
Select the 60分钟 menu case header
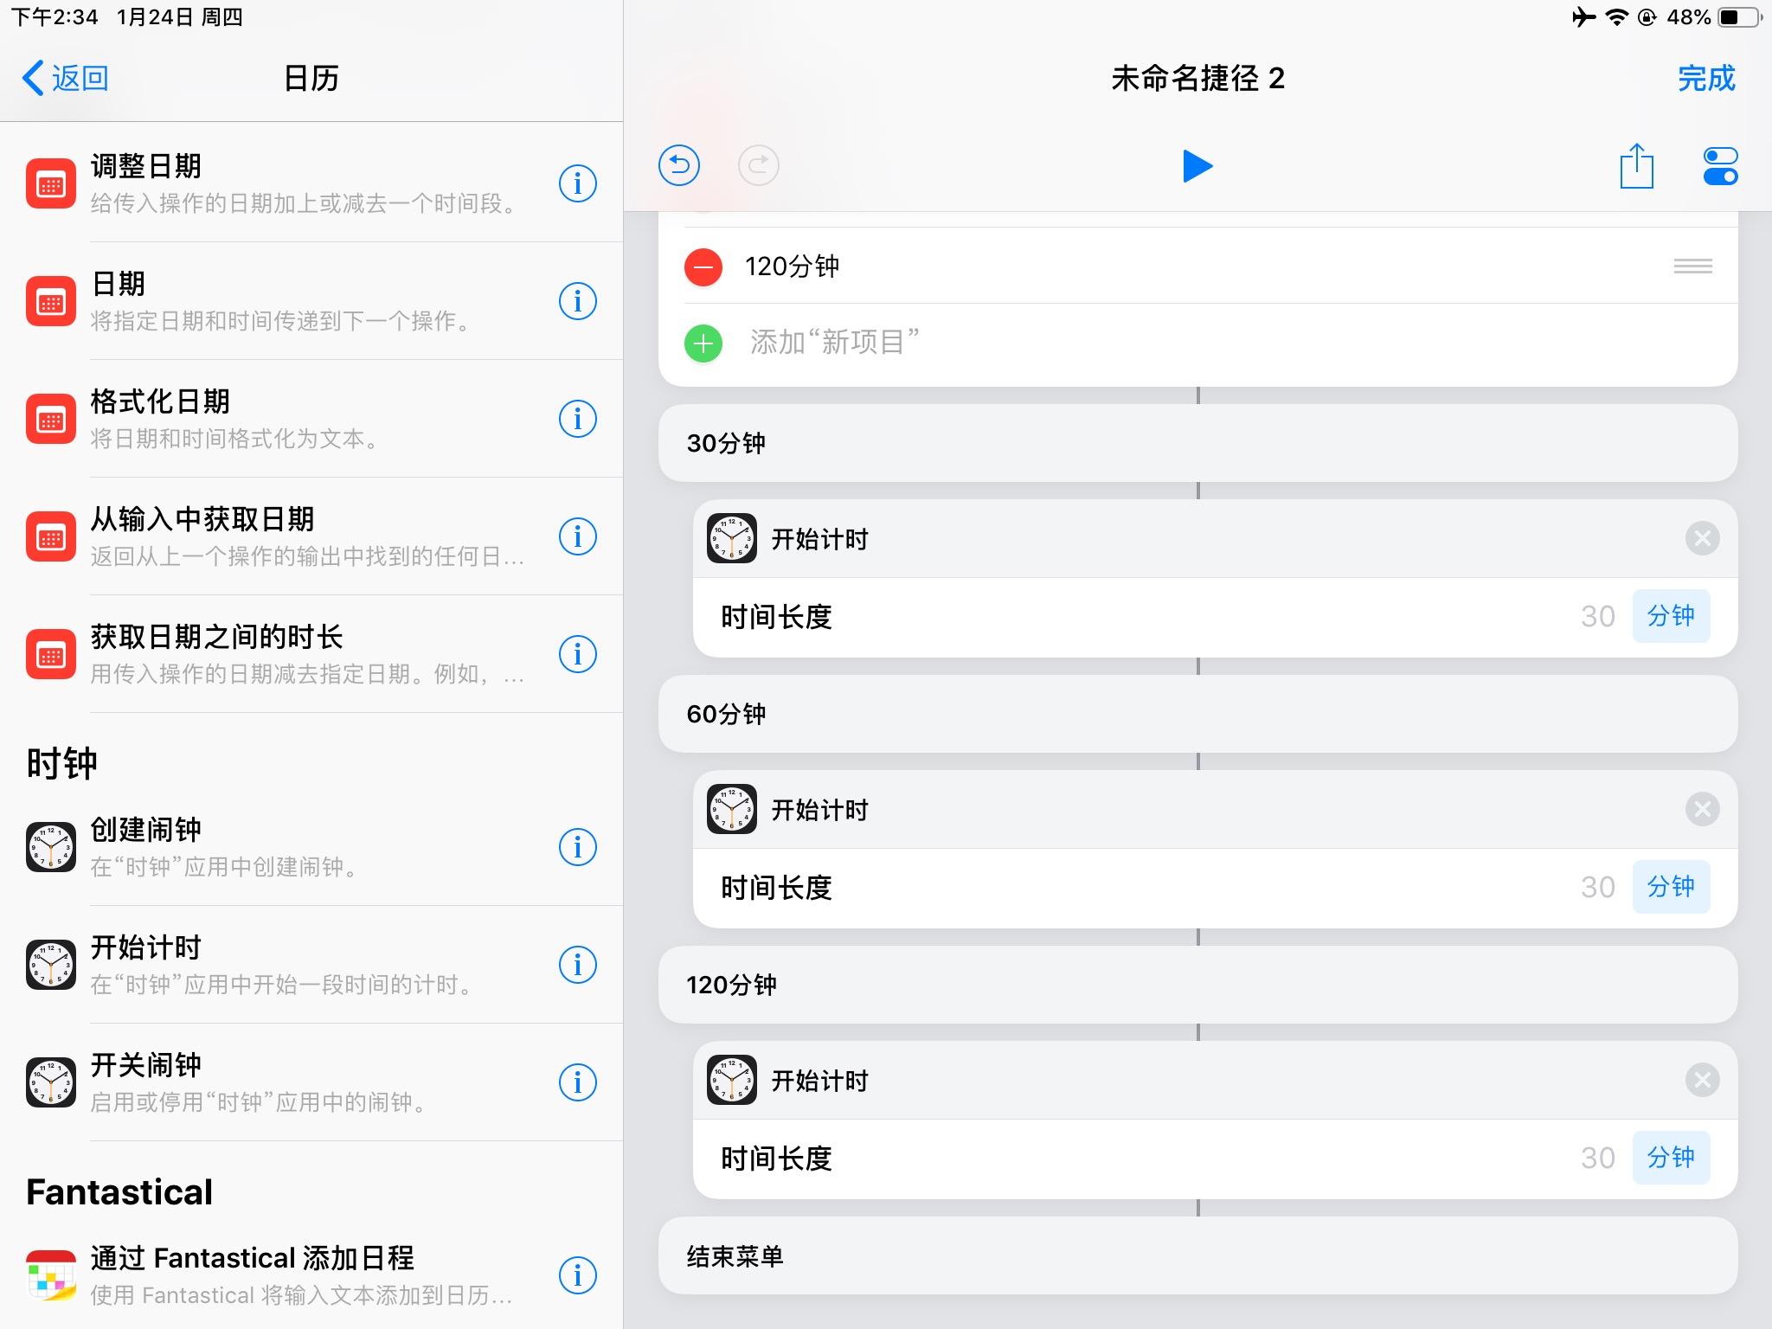[1197, 714]
